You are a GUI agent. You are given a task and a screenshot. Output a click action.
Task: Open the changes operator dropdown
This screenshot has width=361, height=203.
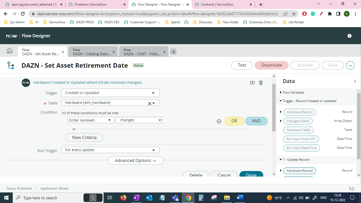[x=139, y=120]
